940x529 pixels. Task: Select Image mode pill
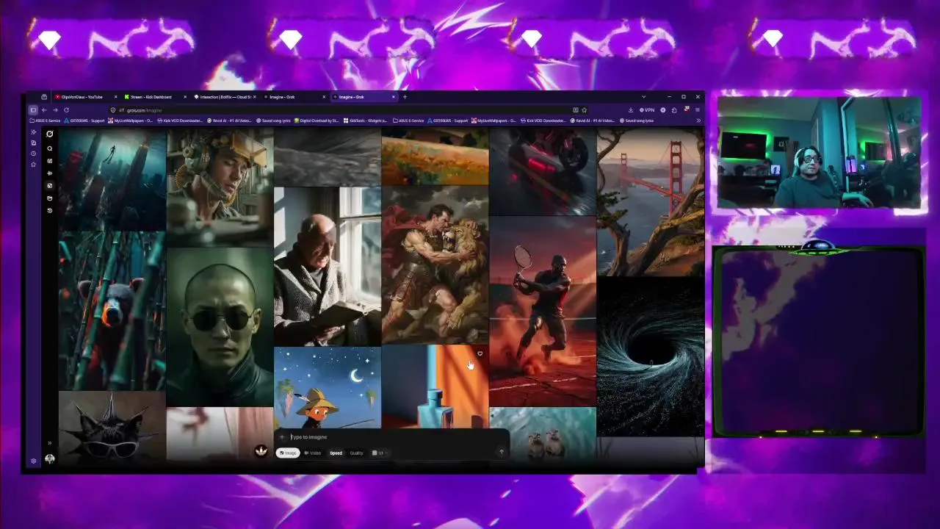288,453
